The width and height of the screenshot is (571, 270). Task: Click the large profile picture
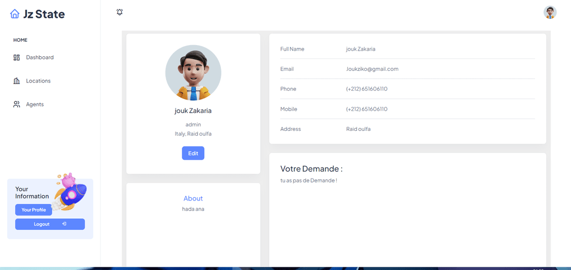coord(193,73)
